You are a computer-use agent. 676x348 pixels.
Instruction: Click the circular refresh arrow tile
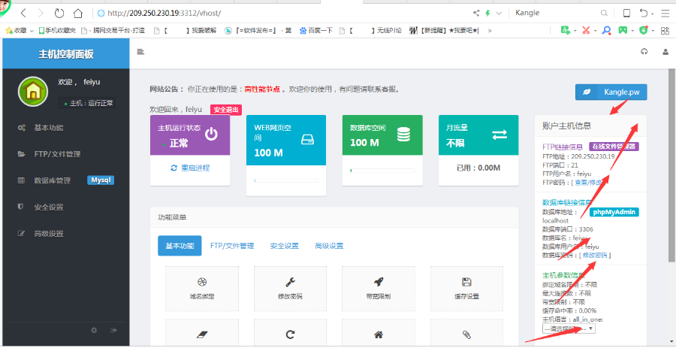pos(290,333)
